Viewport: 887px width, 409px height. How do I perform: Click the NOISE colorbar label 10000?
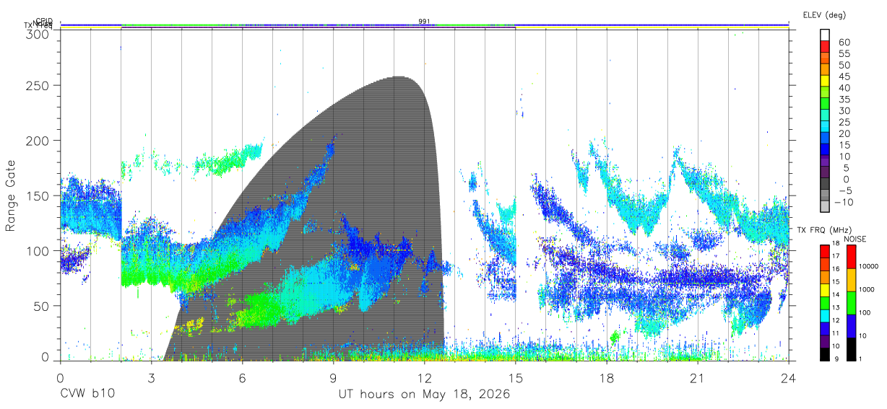click(869, 267)
